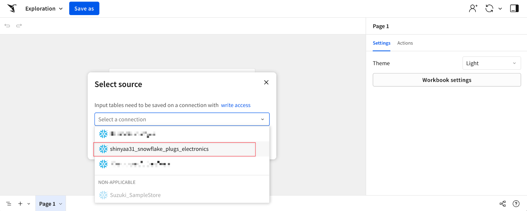Click the redo arrow
The height and width of the screenshot is (211, 527).
19,26
